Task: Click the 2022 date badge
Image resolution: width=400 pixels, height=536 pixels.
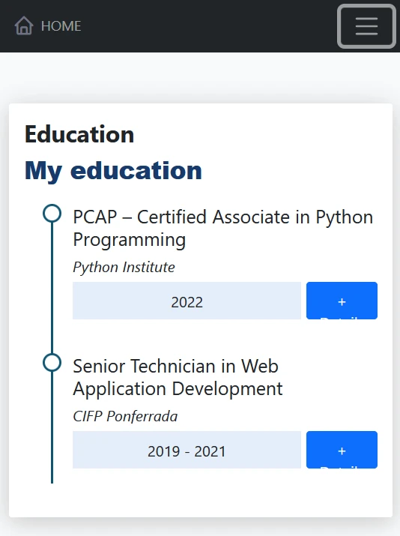Action: tap(187, 301)
